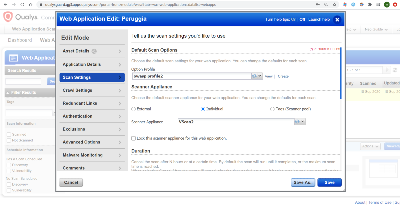Viewport: 400px width, 205px height.
Task: Open the Tags filter dropdown
Action: click(x=54, y=113)
